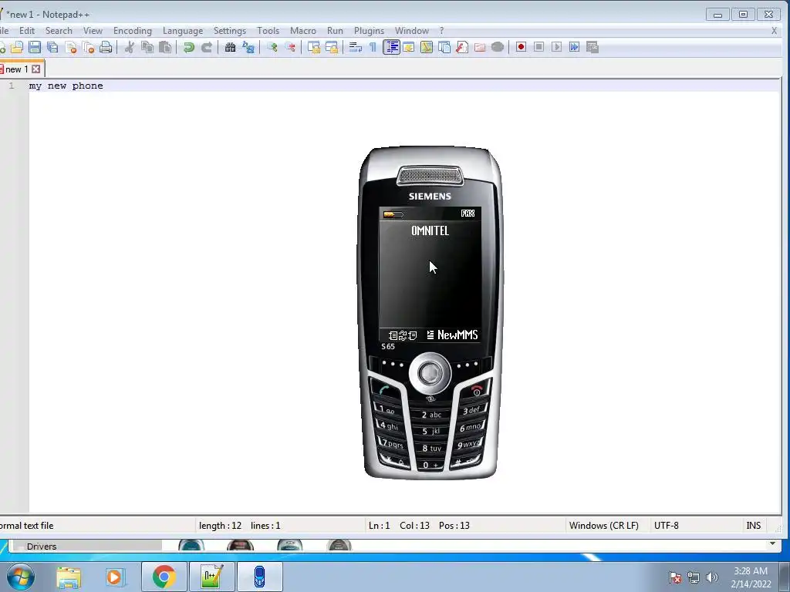Run a macro multiple times icon

tap(574, 47)
